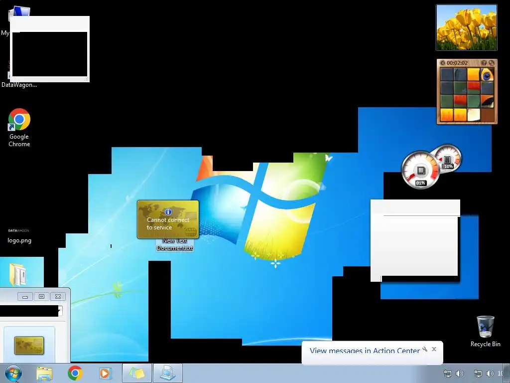The image size is (510, 383).
Task: Click the tulips slideshow gadget
Action: (466, 27)
